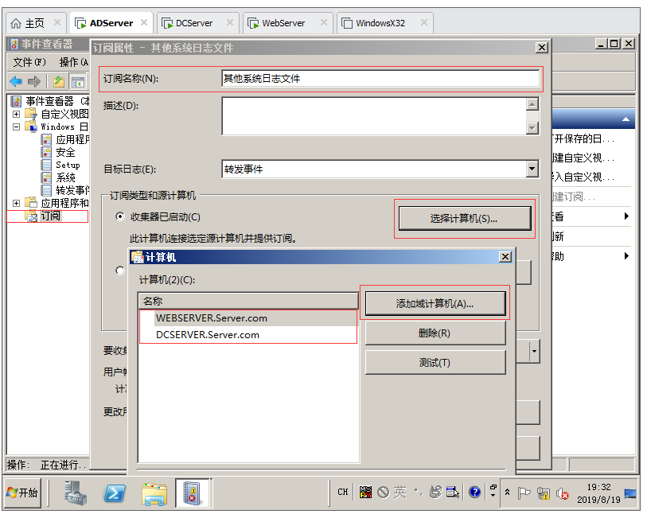Select DCSERVER.Server.com in the computer list
The height and width of the screenshot is (518, 647).
pyautogui.click(x=208, y=335)
